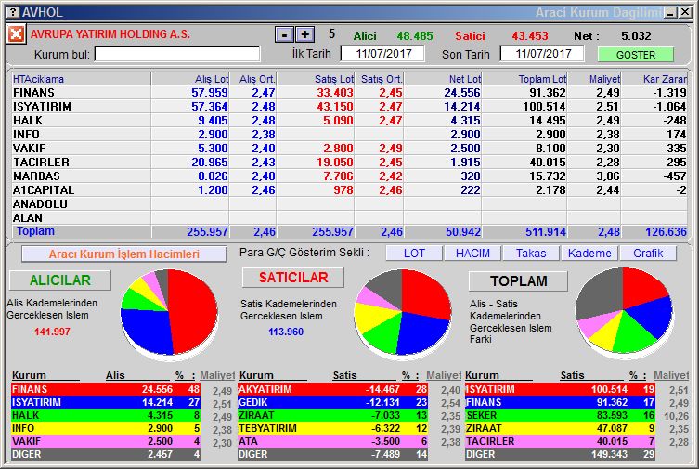Minimize the AVHOL window
699x469 pixels.
pos(670,12)
